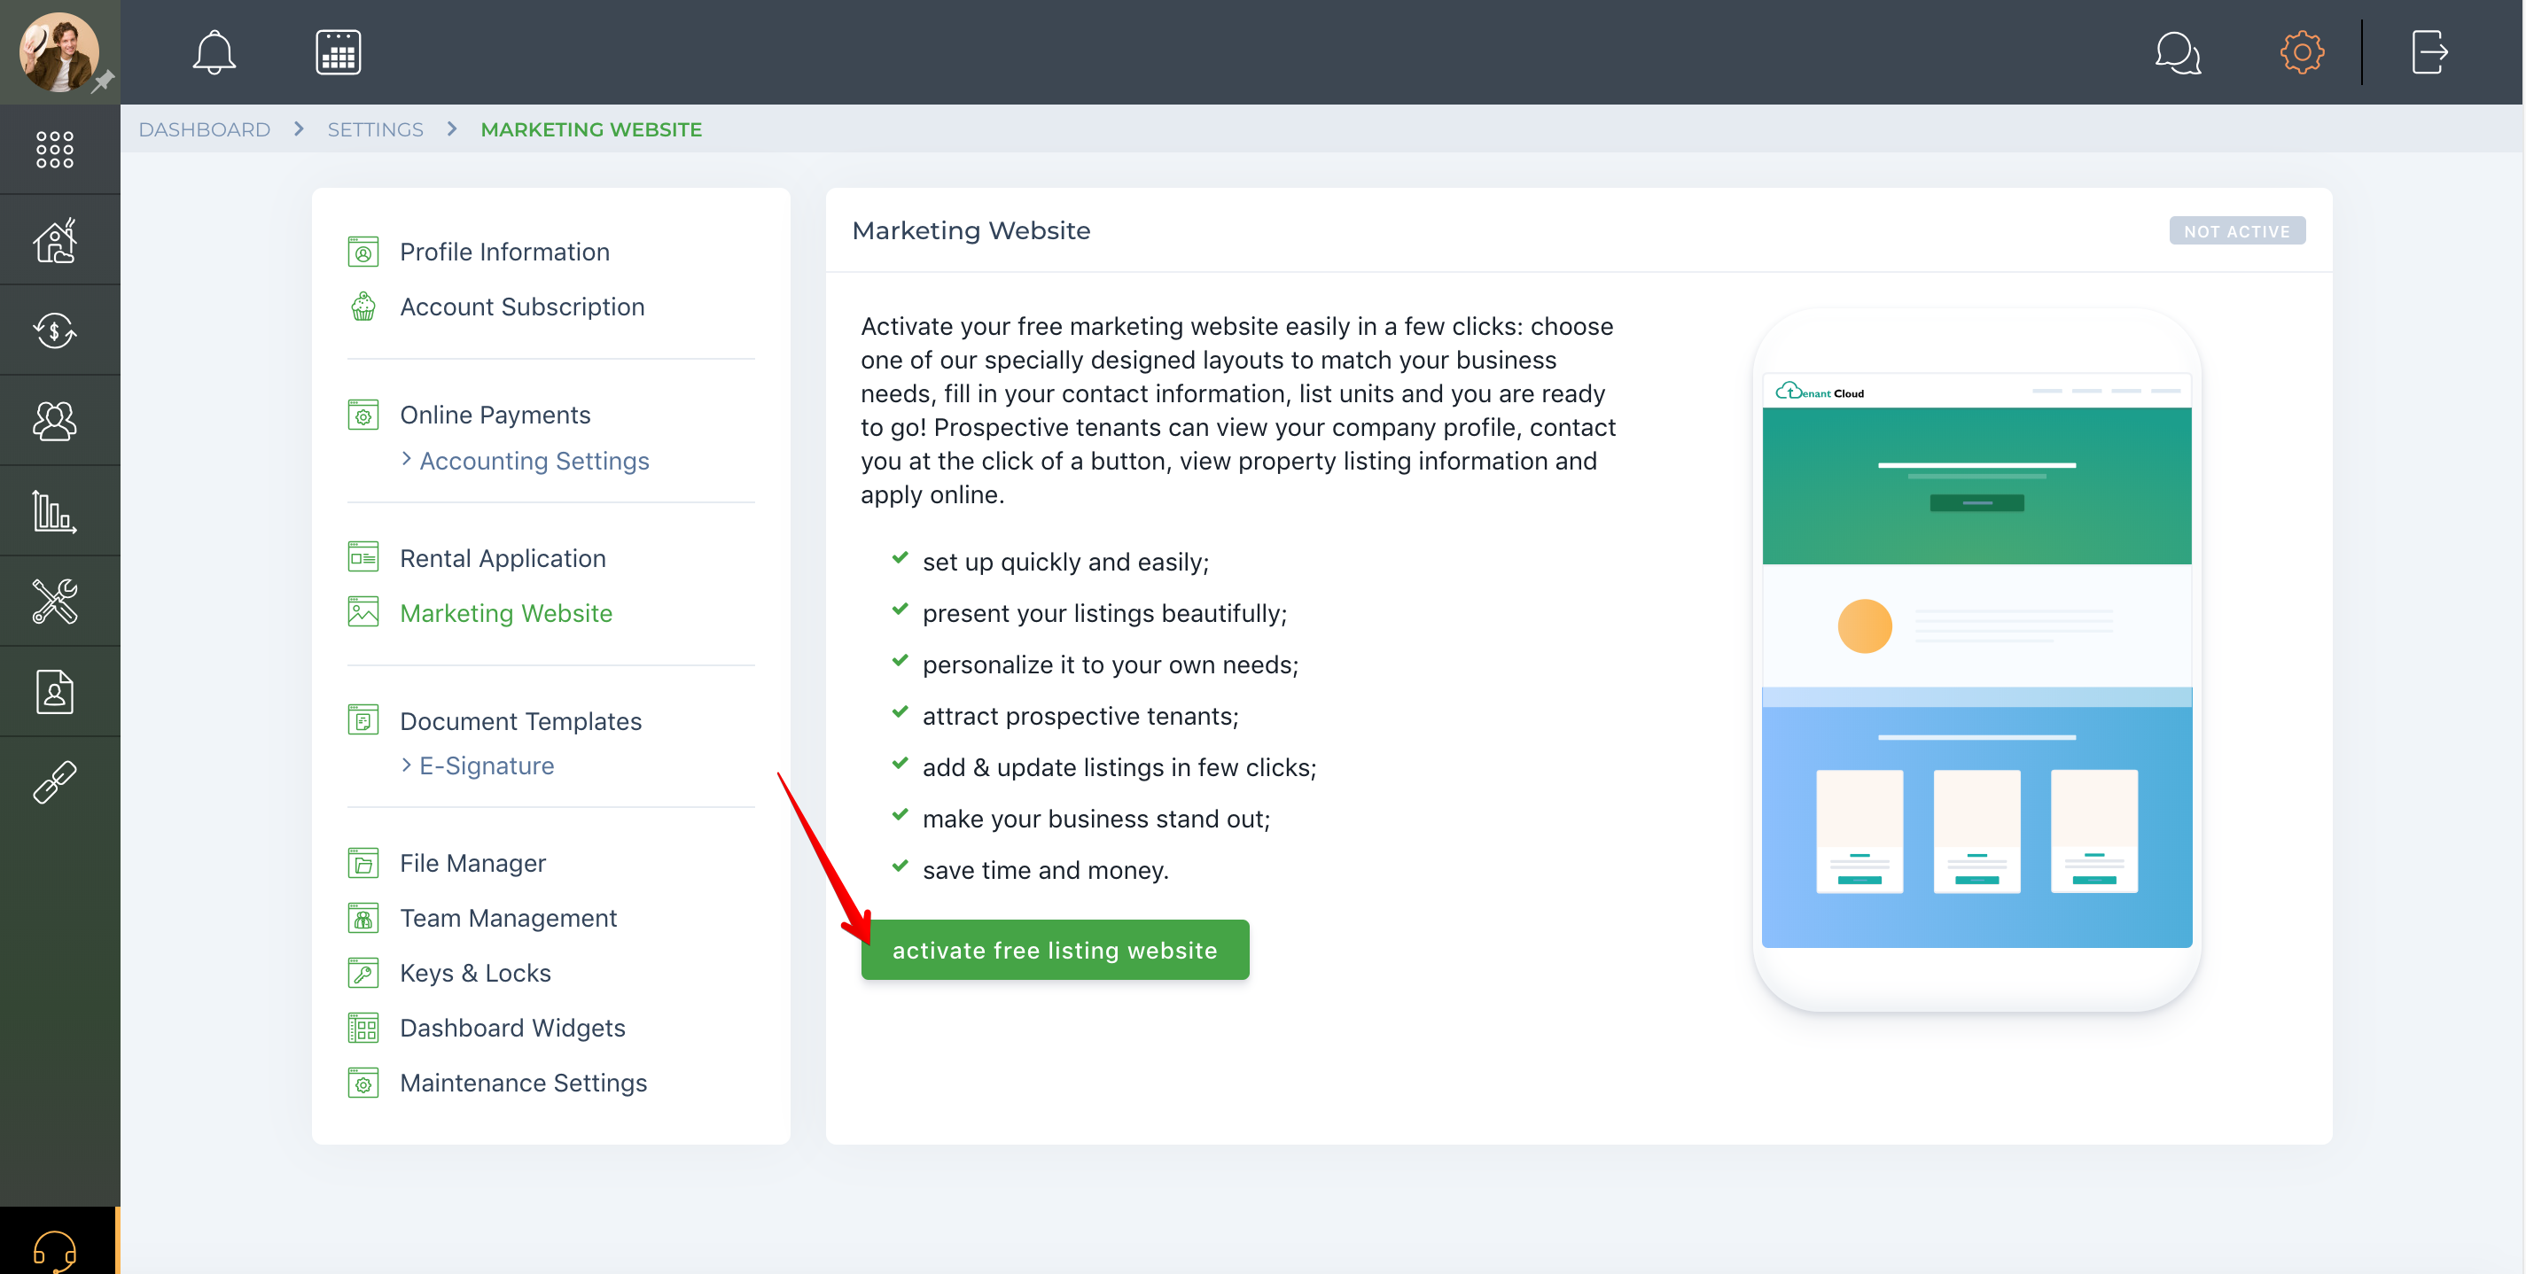Open Document Templates settings
Image resolution: width=2526 pixels, height=1274 pixels.
(520, 720)
